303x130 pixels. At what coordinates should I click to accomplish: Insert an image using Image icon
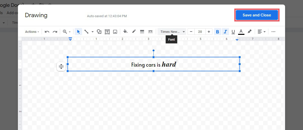(115, 32)
